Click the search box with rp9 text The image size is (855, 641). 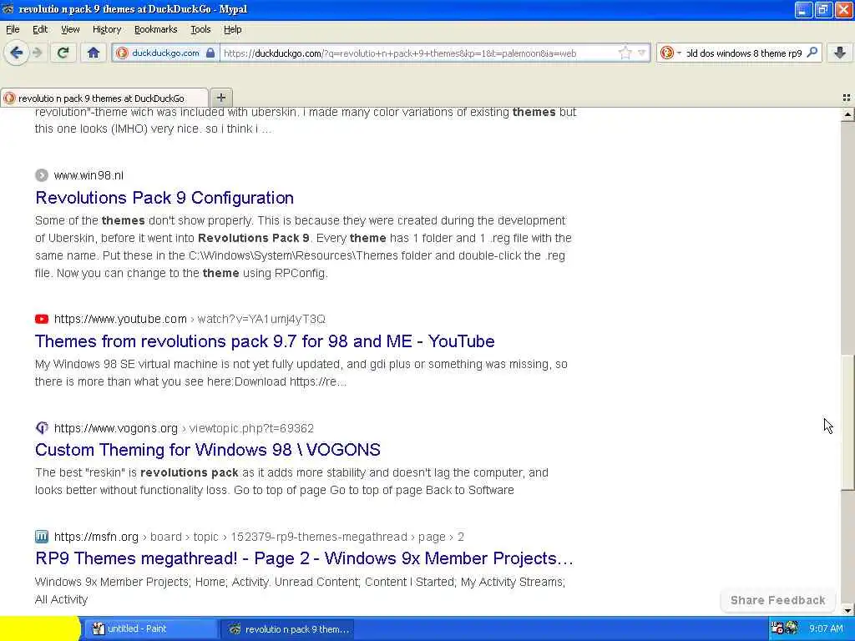point(744,53)
